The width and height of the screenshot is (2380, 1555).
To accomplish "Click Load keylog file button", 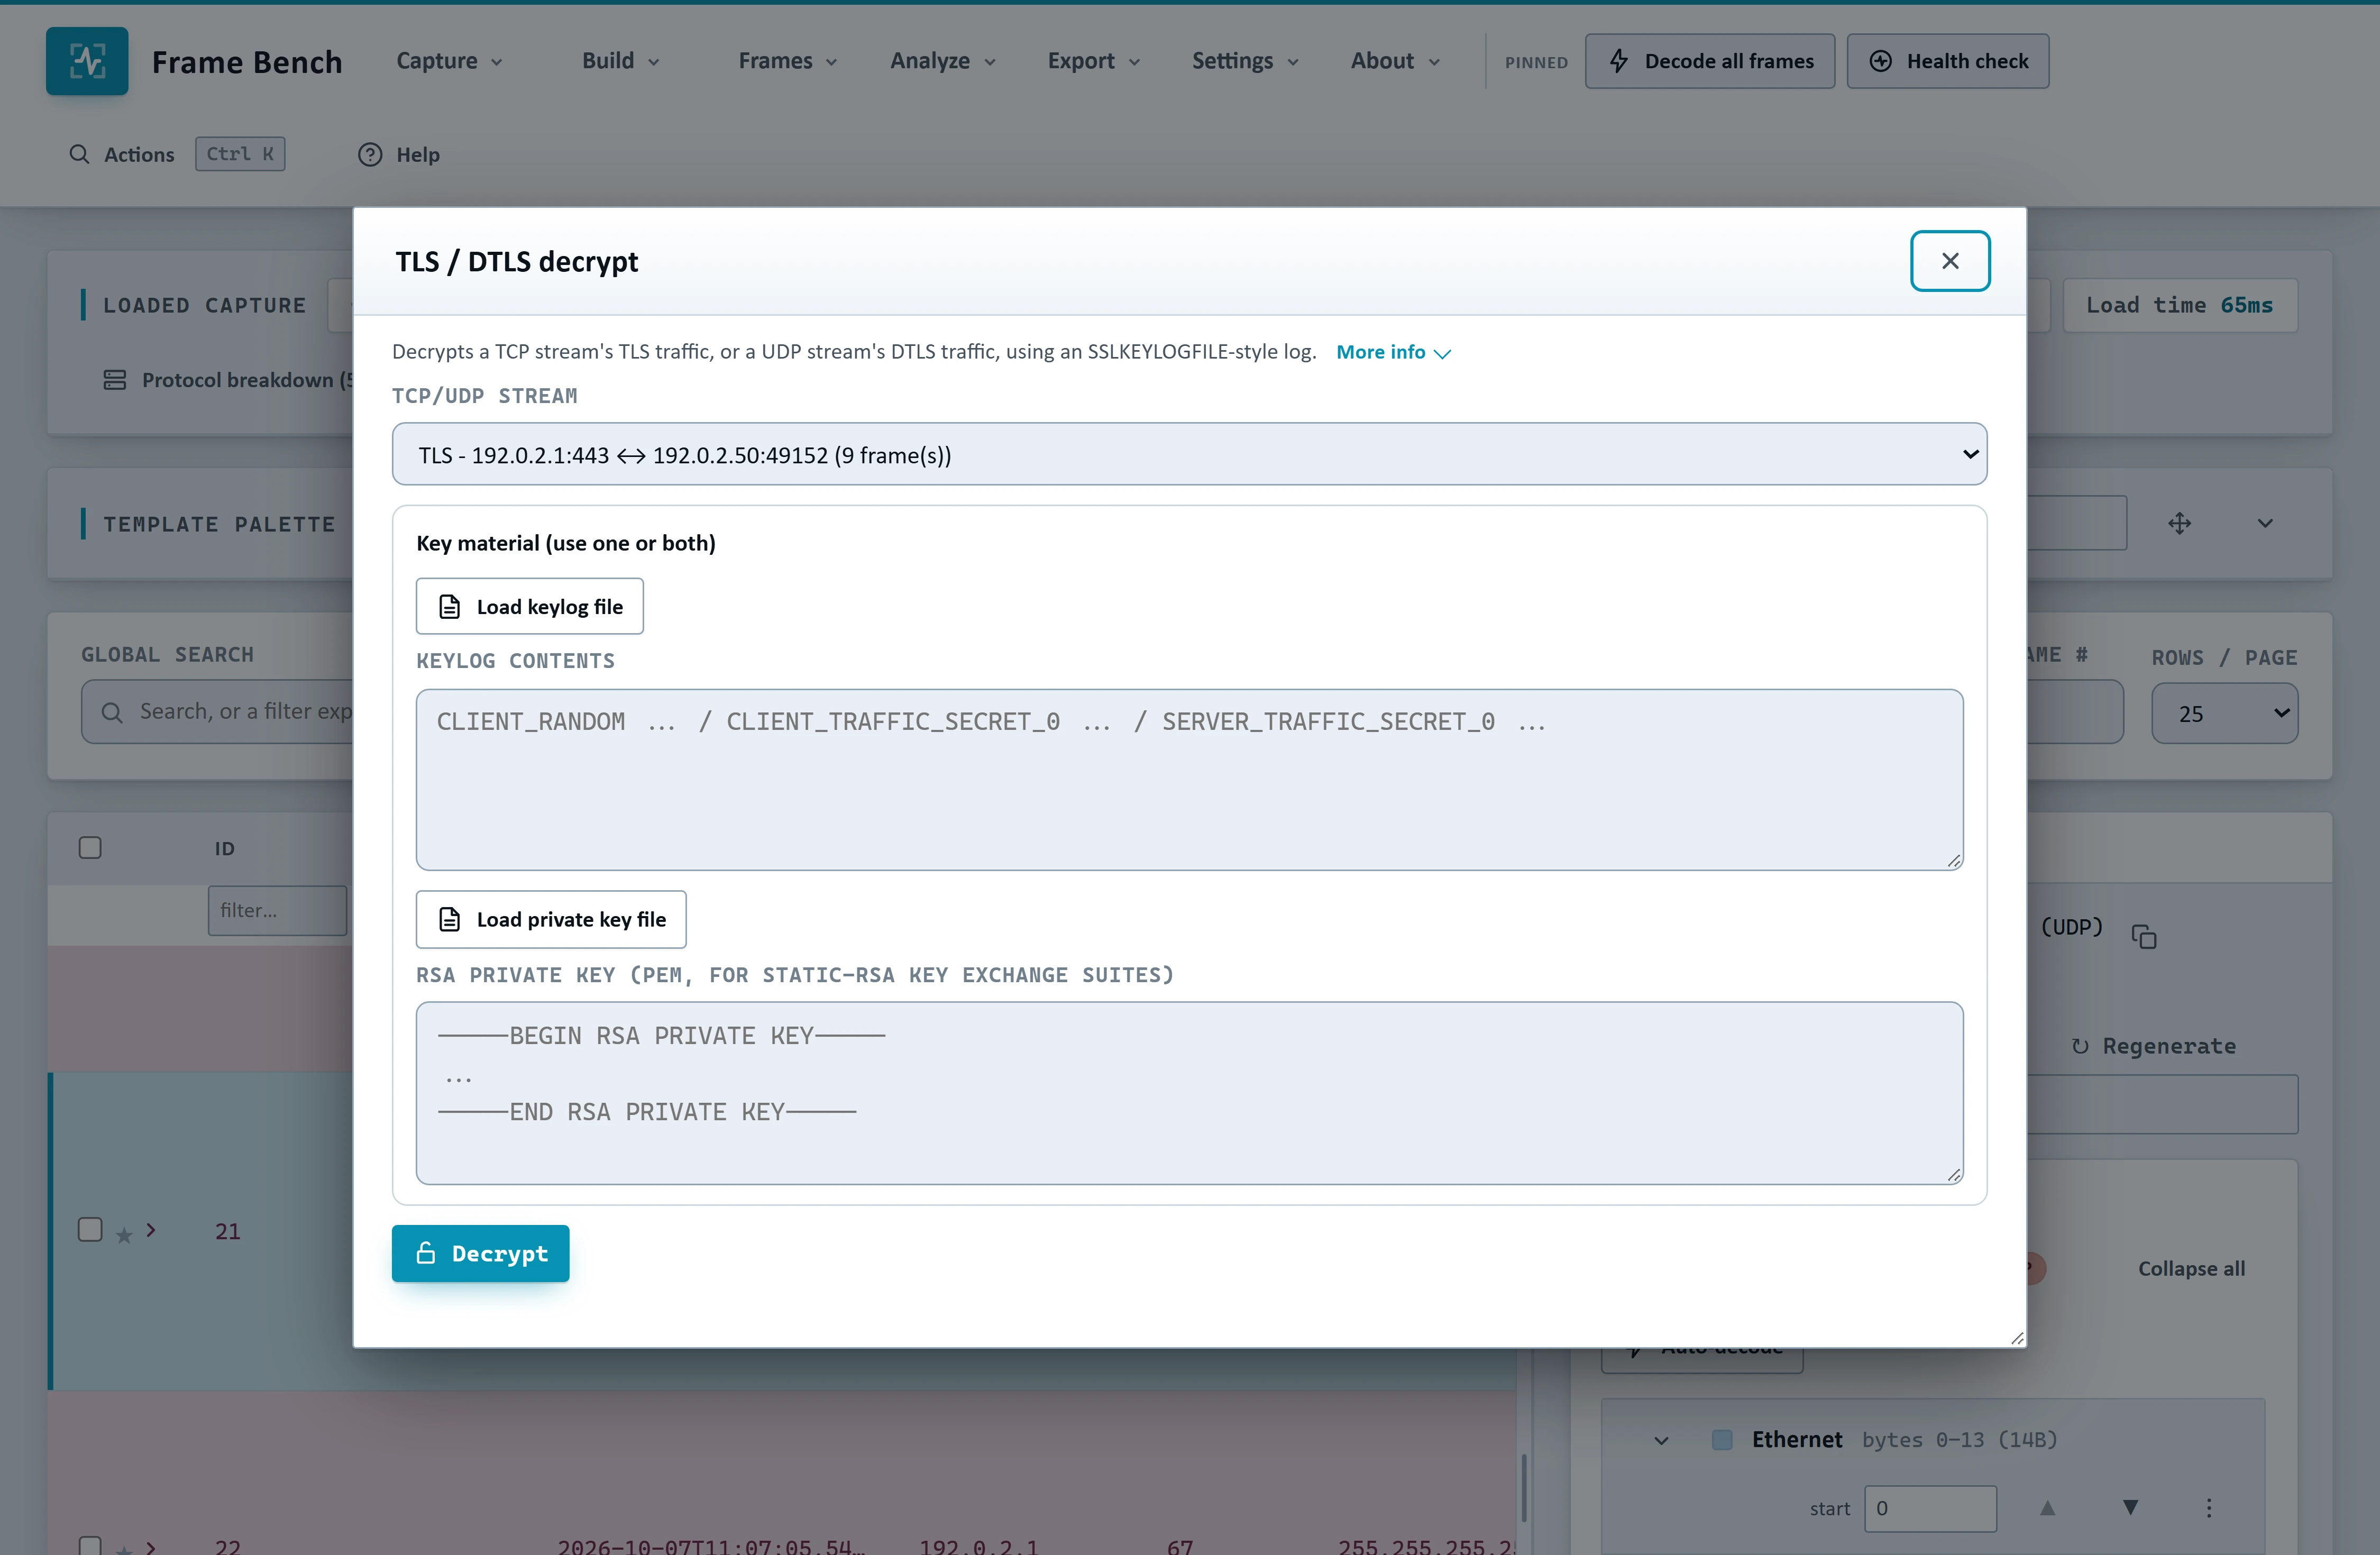I will pos(529,606).
